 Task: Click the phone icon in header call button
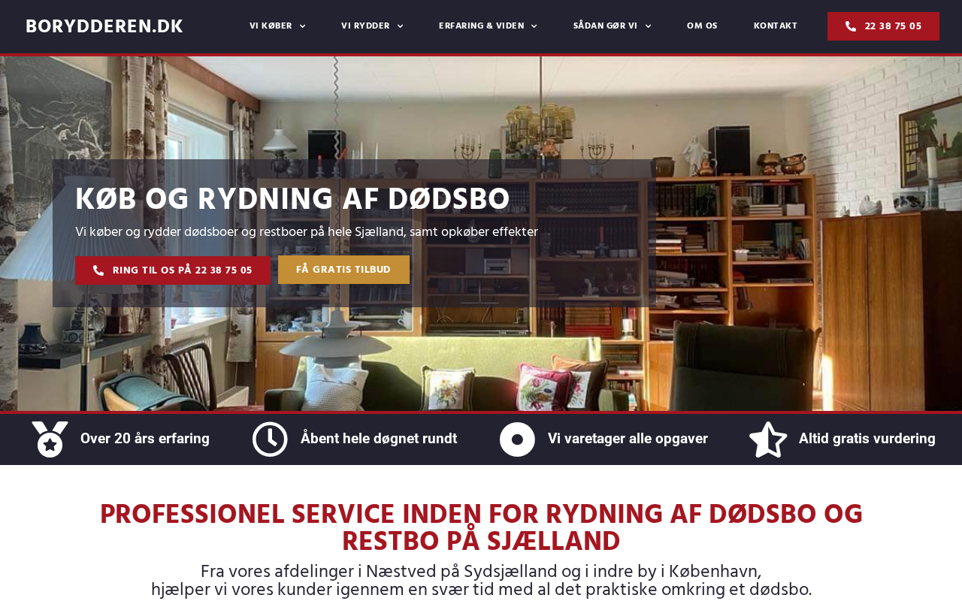tap(851, 26)
